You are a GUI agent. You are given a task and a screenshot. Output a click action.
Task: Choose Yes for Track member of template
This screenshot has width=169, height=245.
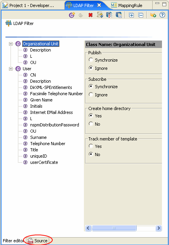coord(91,146)
